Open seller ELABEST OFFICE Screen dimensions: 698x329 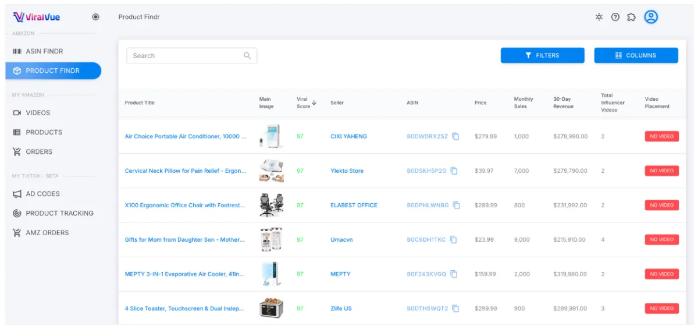(x=354, y=206)
